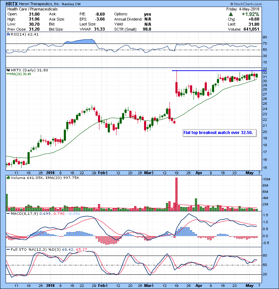
Task: Click the +1.92% percent change value
Action: click(x=250, y=14)
